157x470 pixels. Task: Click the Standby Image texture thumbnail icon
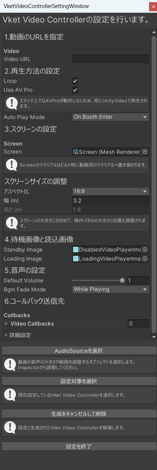point(76,250)
